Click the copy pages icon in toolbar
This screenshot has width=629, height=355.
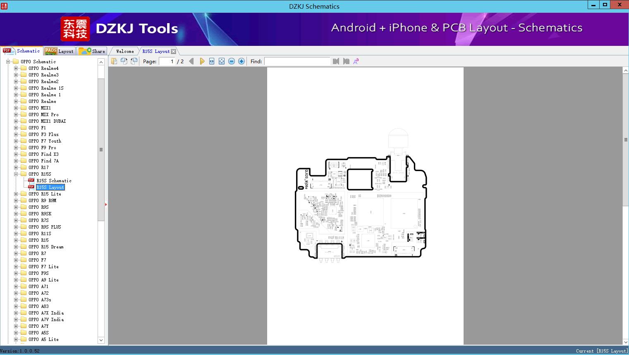114,61
